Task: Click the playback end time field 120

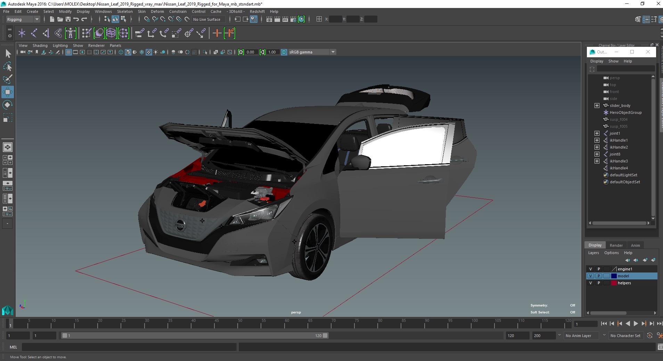Action: 517,336
